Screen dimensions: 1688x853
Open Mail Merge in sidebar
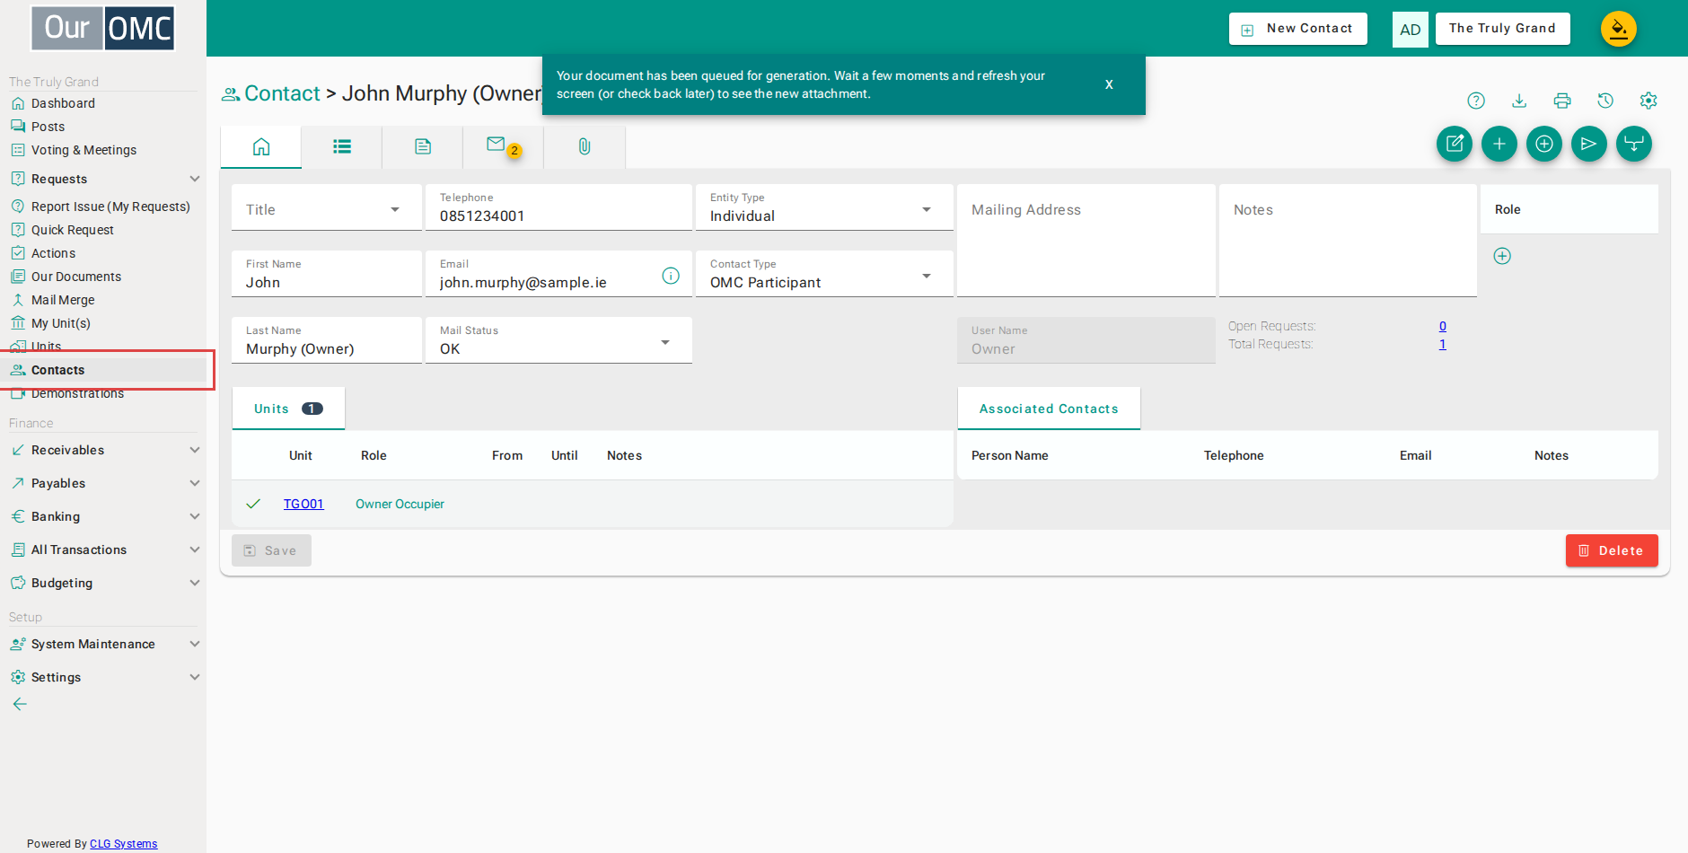coord(63,300)
